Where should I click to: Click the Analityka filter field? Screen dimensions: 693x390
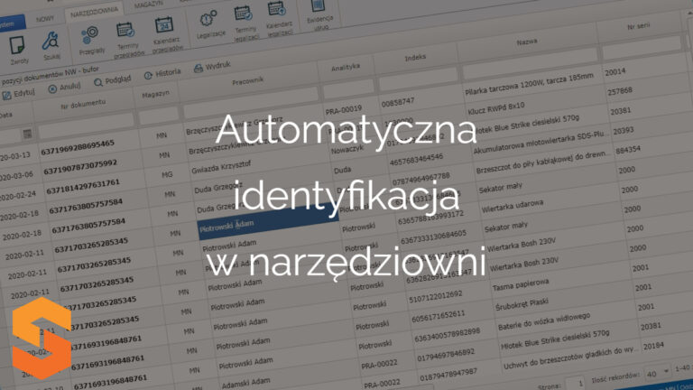point(348,88)
